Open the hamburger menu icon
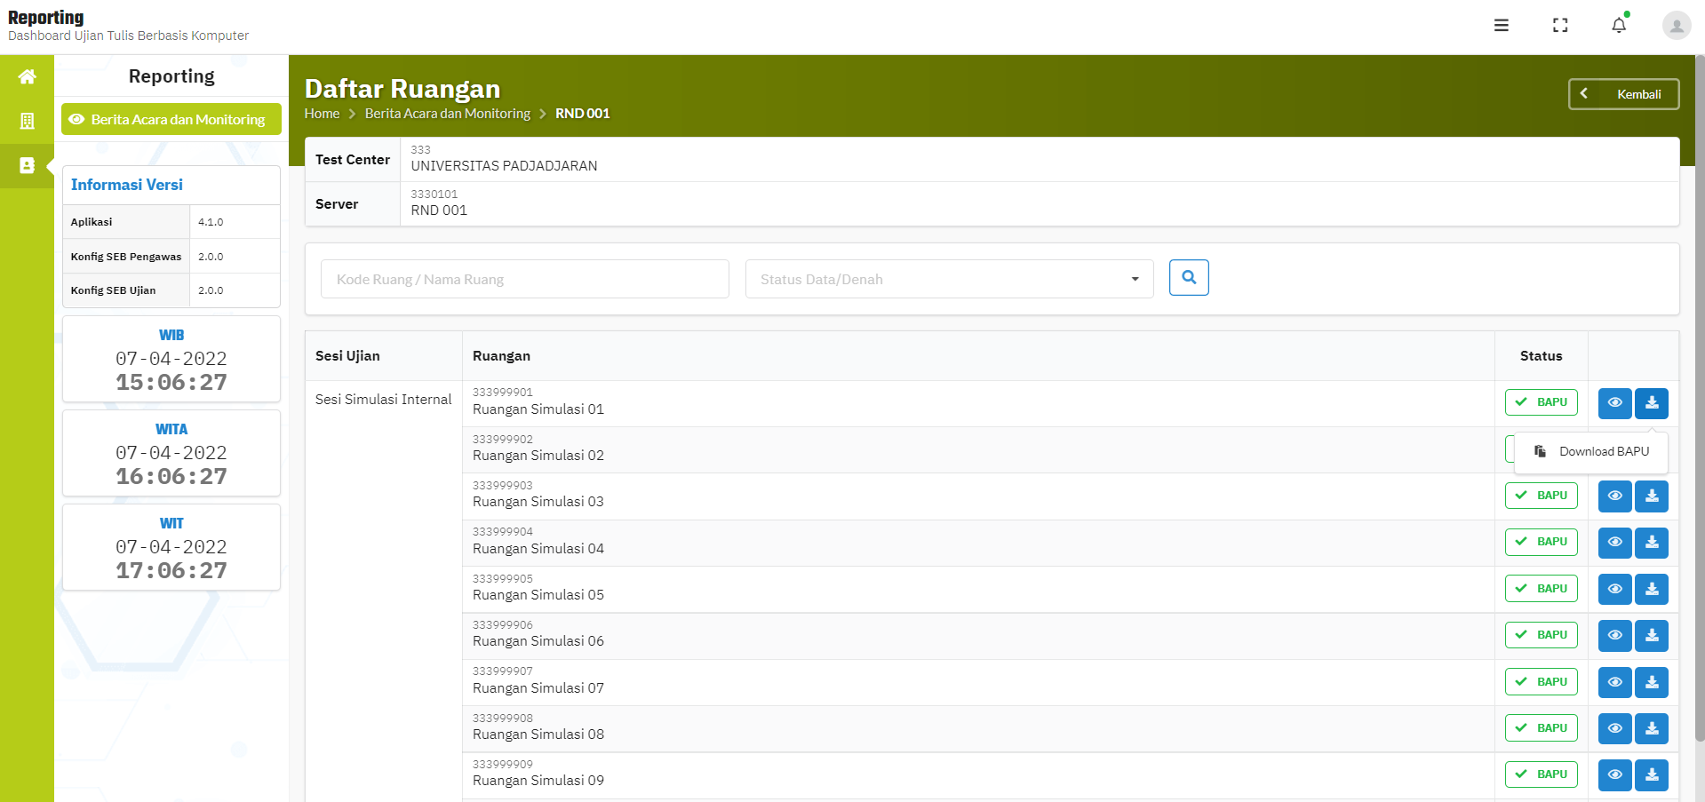Image resolution: width=1705 pixels, height=802 pixels. tap(1502, 25)
